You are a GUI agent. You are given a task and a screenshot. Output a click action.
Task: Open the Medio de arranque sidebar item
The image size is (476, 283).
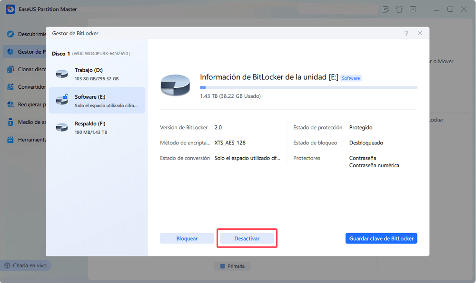(x=24, y=122)
